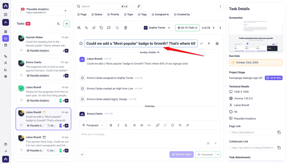Open Lukas Brandt's pageview limit task

[43, 94]
